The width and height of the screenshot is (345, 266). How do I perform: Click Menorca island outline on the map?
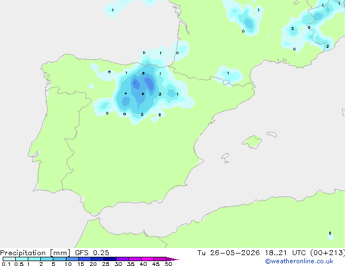point(272,134)
